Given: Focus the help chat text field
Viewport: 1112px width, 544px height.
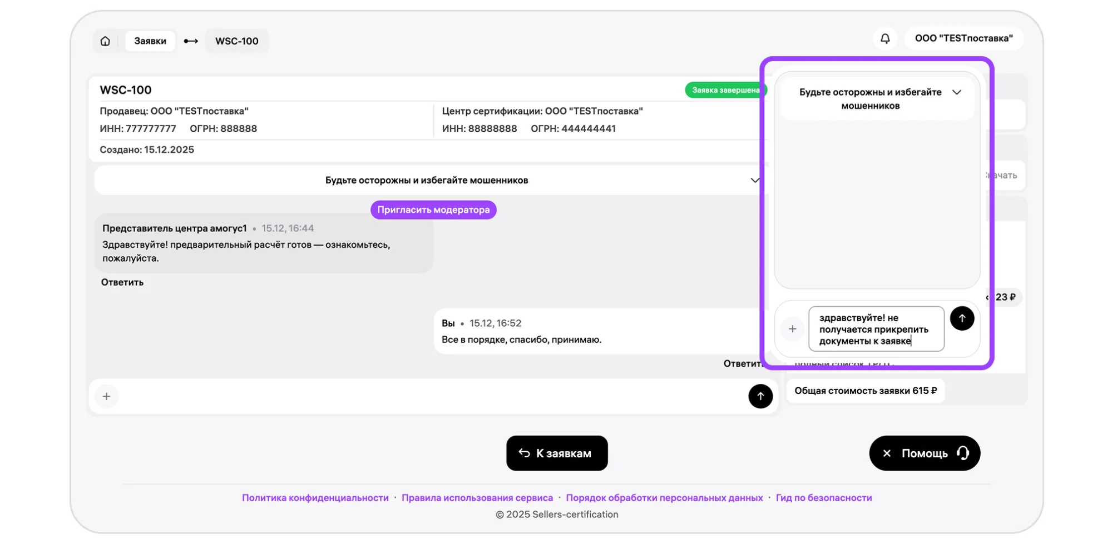Looking at the screenshot, I should (x=876, y=329).
